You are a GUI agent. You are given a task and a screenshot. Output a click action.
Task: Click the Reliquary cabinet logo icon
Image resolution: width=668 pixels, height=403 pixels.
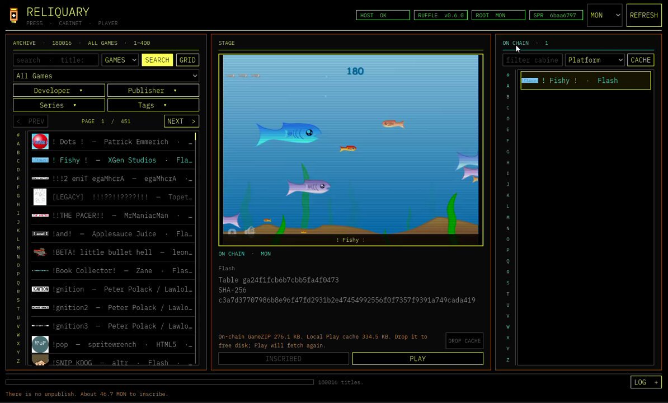(x=13, y=15)
